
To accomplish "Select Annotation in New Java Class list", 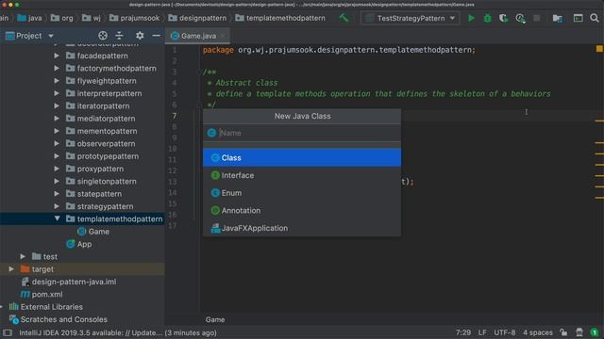I will click(x=302, y=211).
